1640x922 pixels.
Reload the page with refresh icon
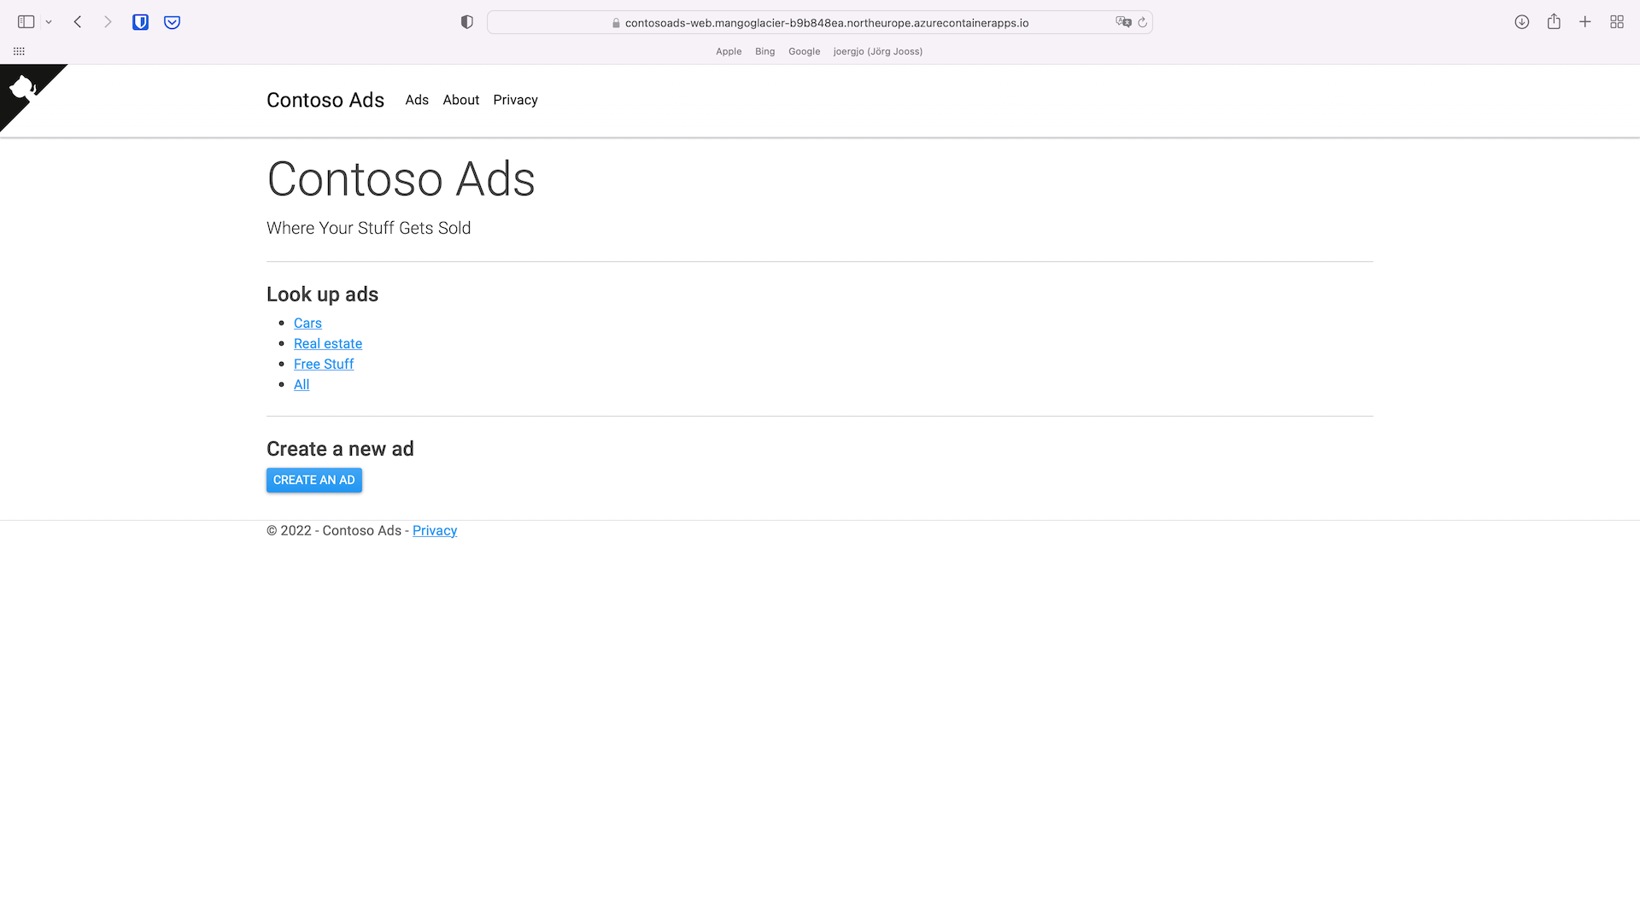point(1142,22)
